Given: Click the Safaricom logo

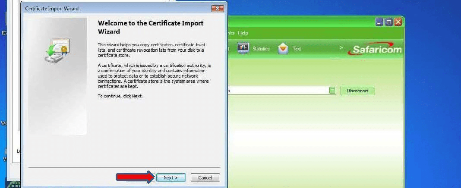Looking at the screenshot, I should coord(377,49).
